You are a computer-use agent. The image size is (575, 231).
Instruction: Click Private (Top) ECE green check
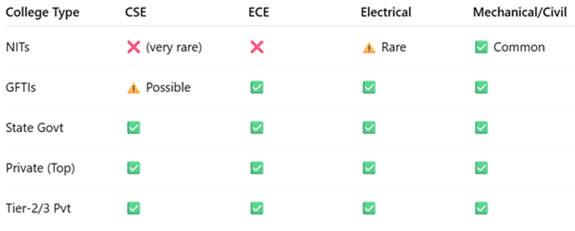tap(257, 168)
